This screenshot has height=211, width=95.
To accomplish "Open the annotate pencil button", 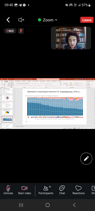I will point(86,159).
